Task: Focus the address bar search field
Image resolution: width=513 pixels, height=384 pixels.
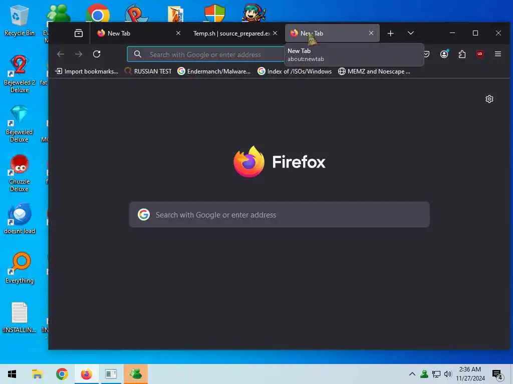Action: [x=206, y=54]
